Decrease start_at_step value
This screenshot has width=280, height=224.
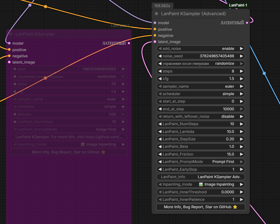click(x=160, y=101)
